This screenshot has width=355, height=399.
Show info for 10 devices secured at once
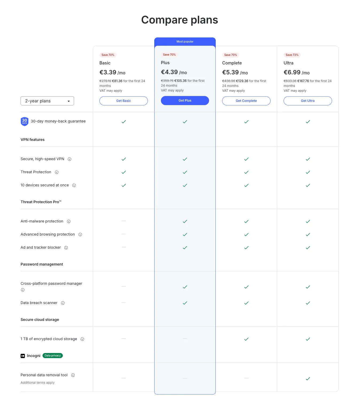point(74,185)
